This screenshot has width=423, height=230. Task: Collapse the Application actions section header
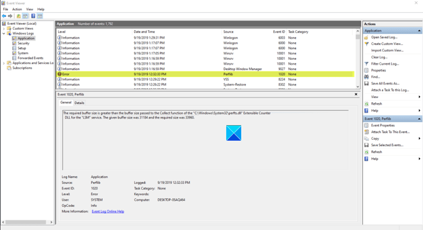419,31
